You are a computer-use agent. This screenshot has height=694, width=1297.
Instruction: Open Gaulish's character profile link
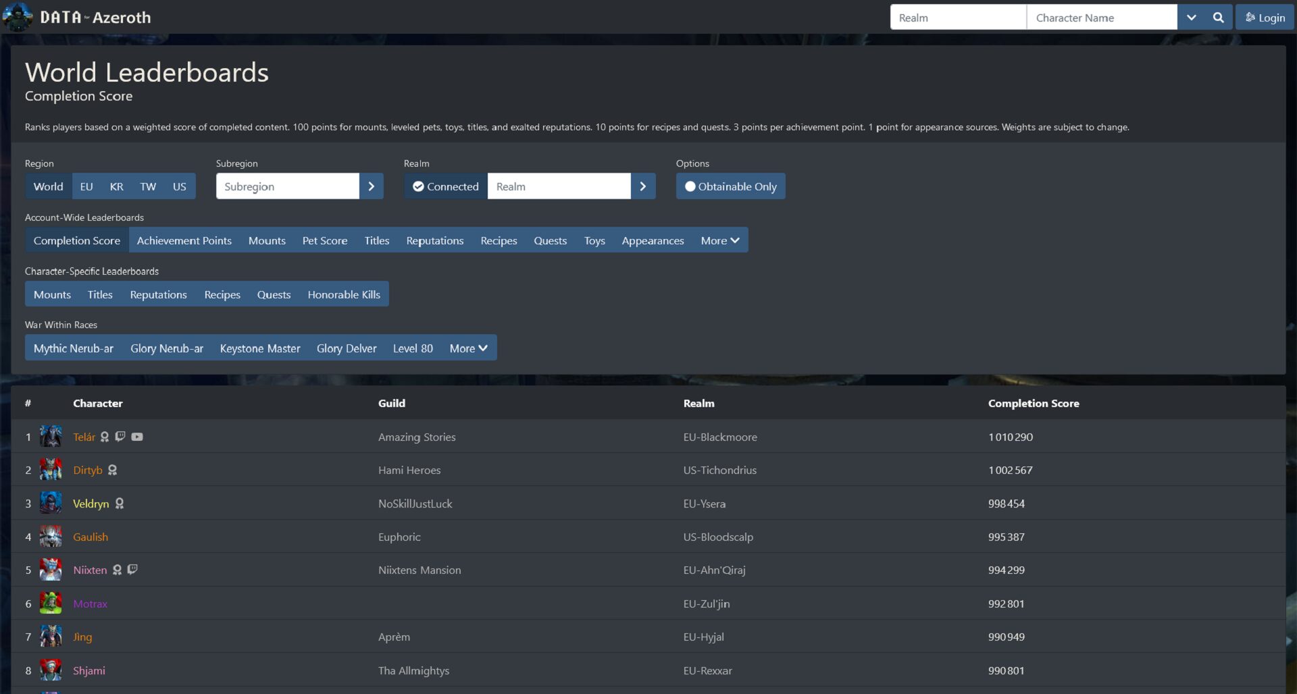[91, 537]
